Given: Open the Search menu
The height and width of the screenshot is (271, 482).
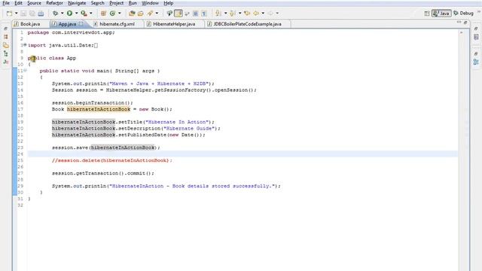Looking at the screenshot, I should click(97, 3).
